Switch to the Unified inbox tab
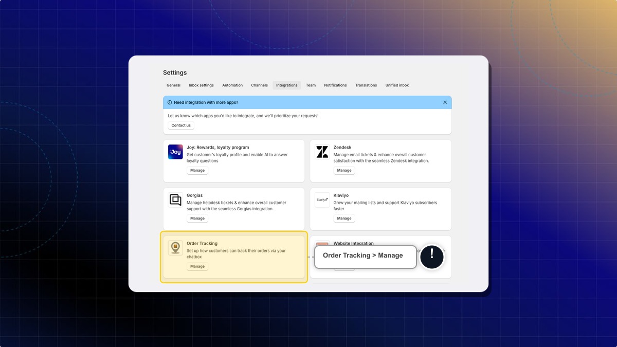617x347 pixels. click(x=397, y=85)
